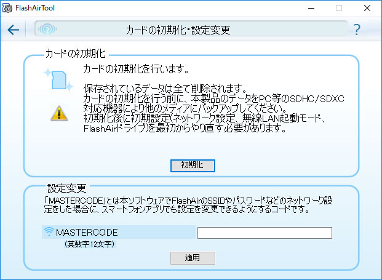Click the line 保存されているデータは全て削除されます。
382x280 pixels.
165,88
